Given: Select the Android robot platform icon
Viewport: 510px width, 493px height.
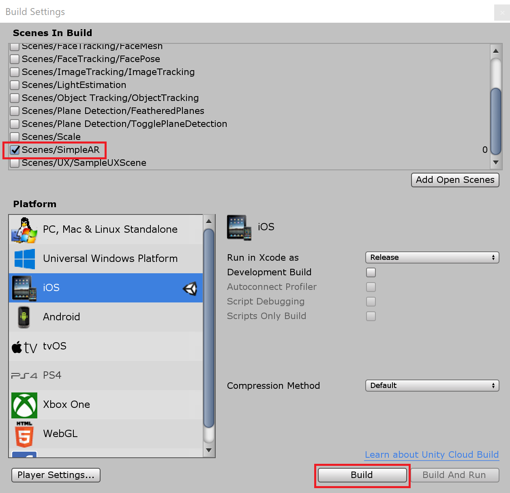Looking at the screenshot, I should [24, 317].
